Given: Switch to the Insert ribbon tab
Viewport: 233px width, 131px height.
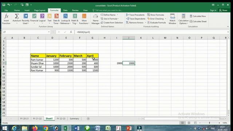Looking at the screenshot, I should pyautogui.click(x=27, y=10).
